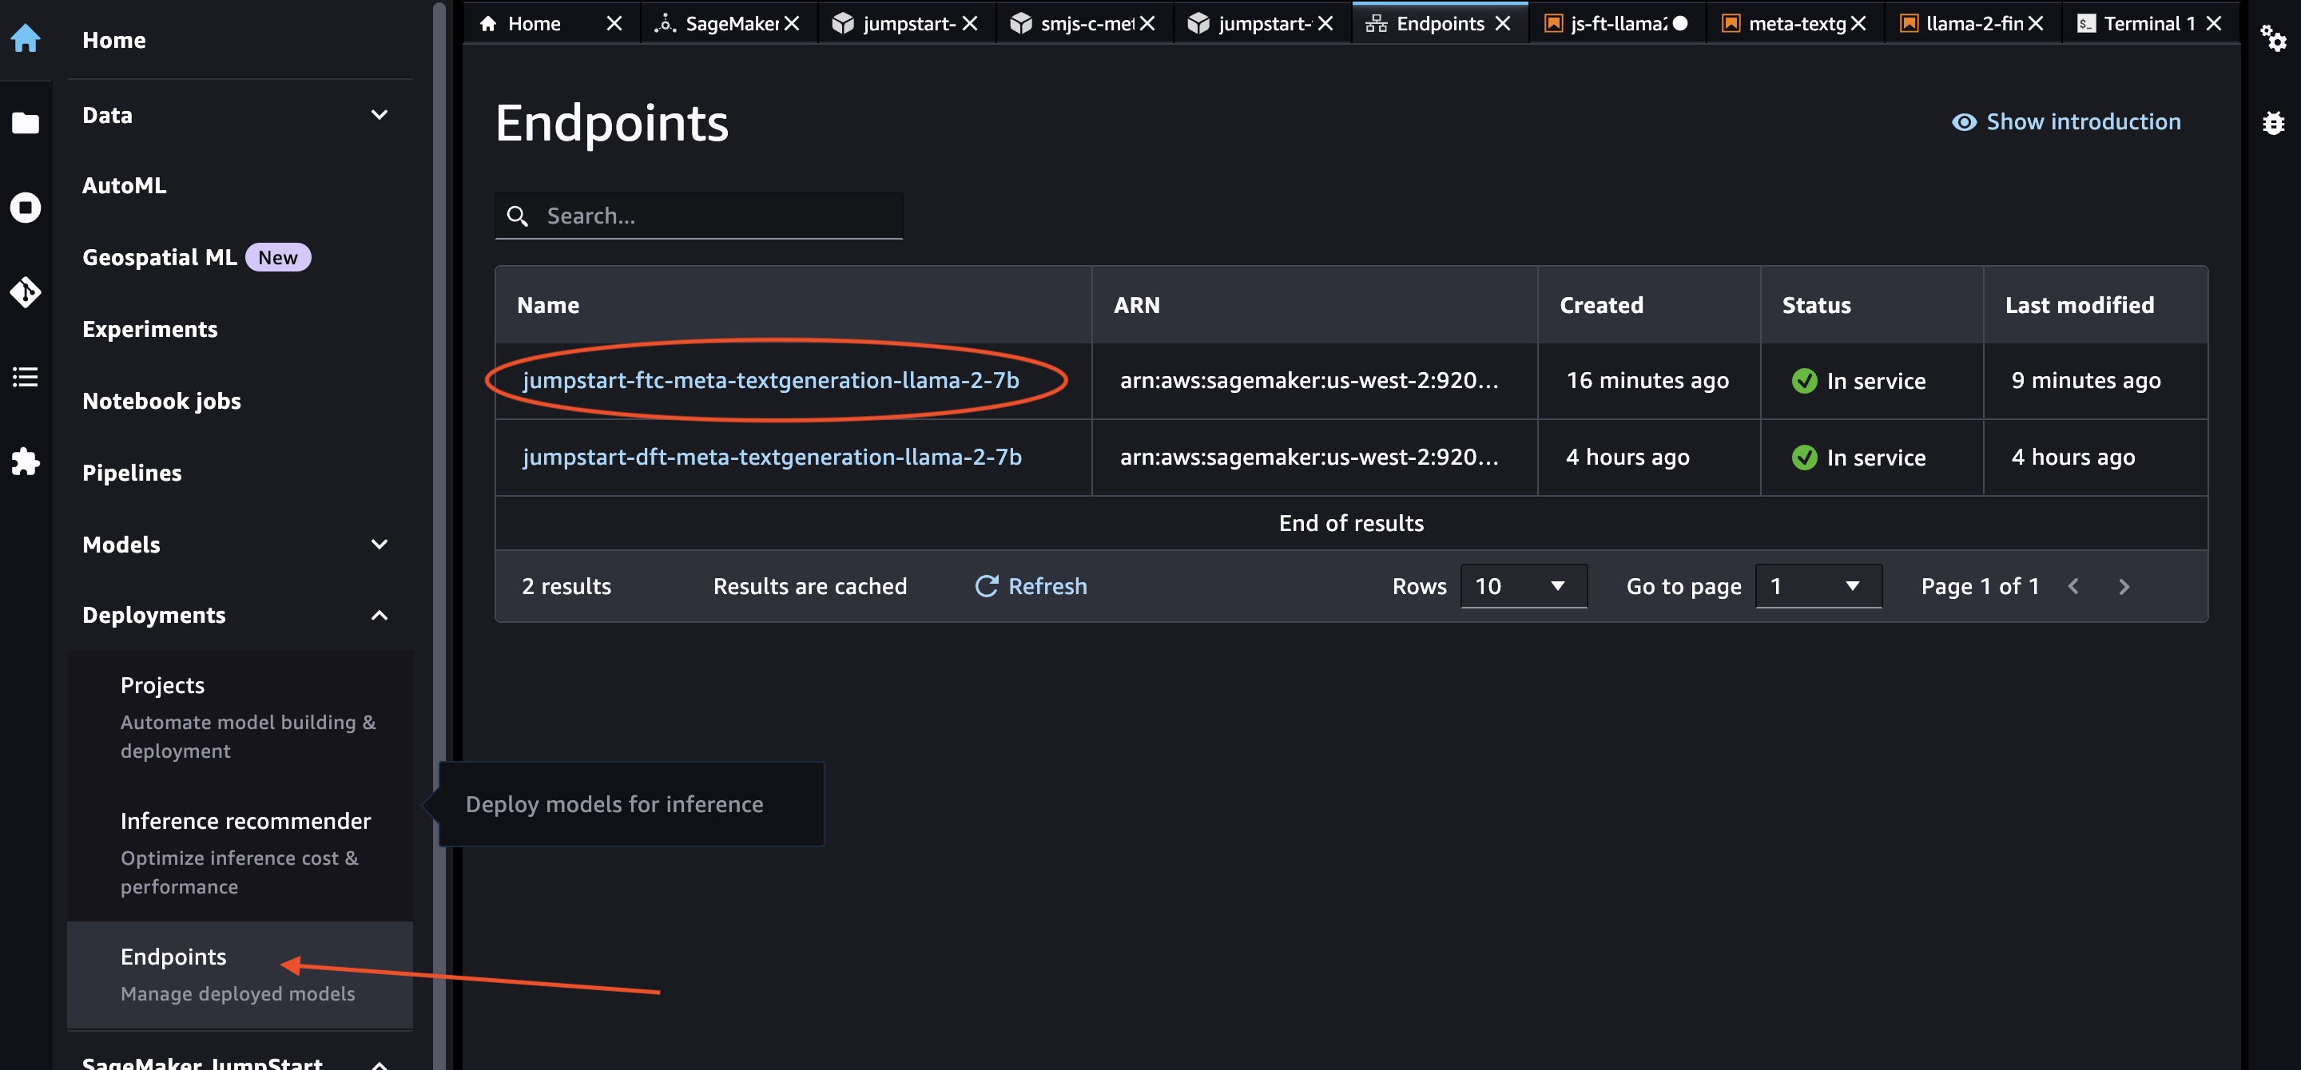Open the Extensions puzzle-piece panel
2301x1070 pixels.
[26, 462]
